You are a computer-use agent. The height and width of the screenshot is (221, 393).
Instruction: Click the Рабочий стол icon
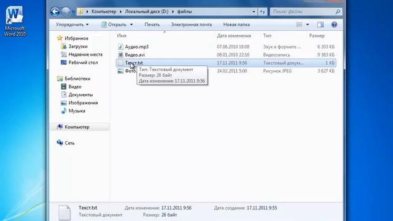(64, 63)
